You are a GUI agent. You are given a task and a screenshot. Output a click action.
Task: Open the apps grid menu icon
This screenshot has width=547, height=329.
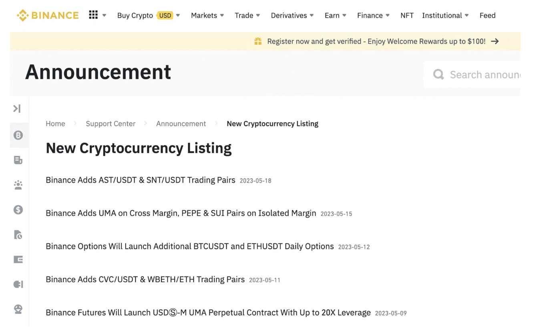pyautogui.click(x=93, y=15)
